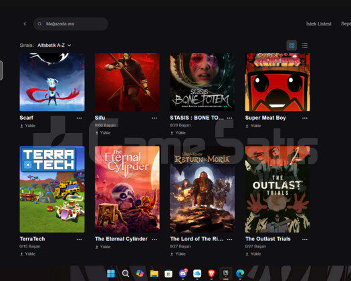Click 'The Outlast Trials' title text
This screenshot has width=351, height=281.
point(268,239)
